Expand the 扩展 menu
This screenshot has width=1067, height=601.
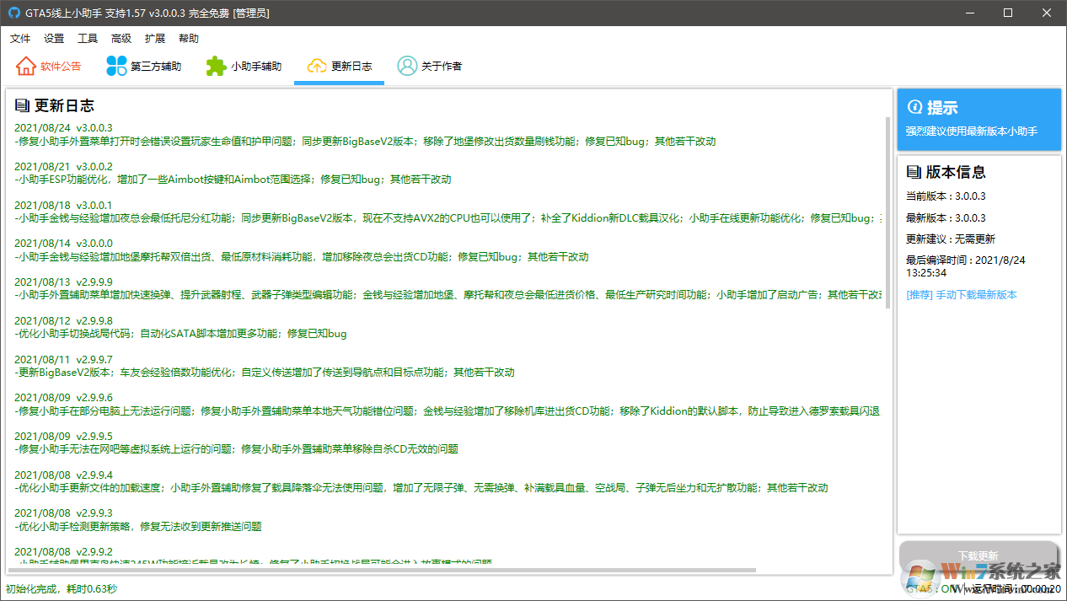point(155,38)
